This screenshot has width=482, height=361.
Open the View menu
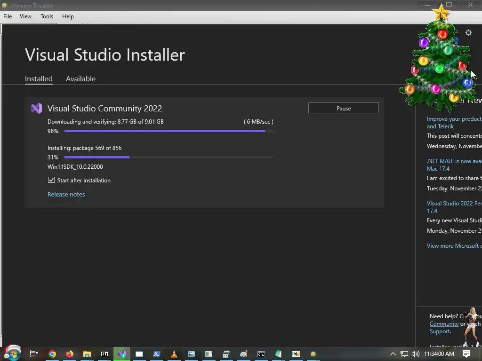pyautogui.click(x=25, y=16)
